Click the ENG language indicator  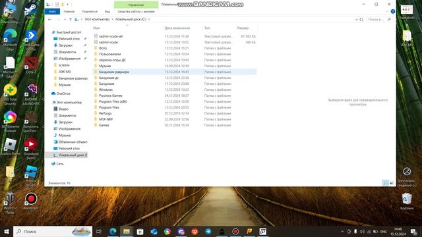(x=384, y=231)
